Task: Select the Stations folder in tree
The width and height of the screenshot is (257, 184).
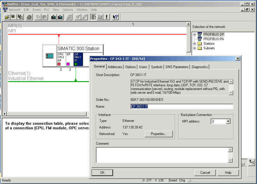Action: tap(209, 44)
